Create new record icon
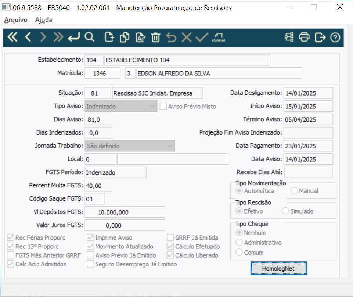This screenshot has height=297, width=353. click(109, 37)
